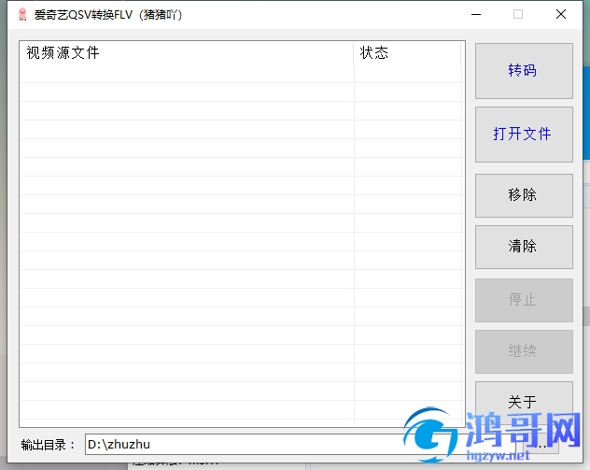Open a file with 打开文件 button

click(524, 135)
